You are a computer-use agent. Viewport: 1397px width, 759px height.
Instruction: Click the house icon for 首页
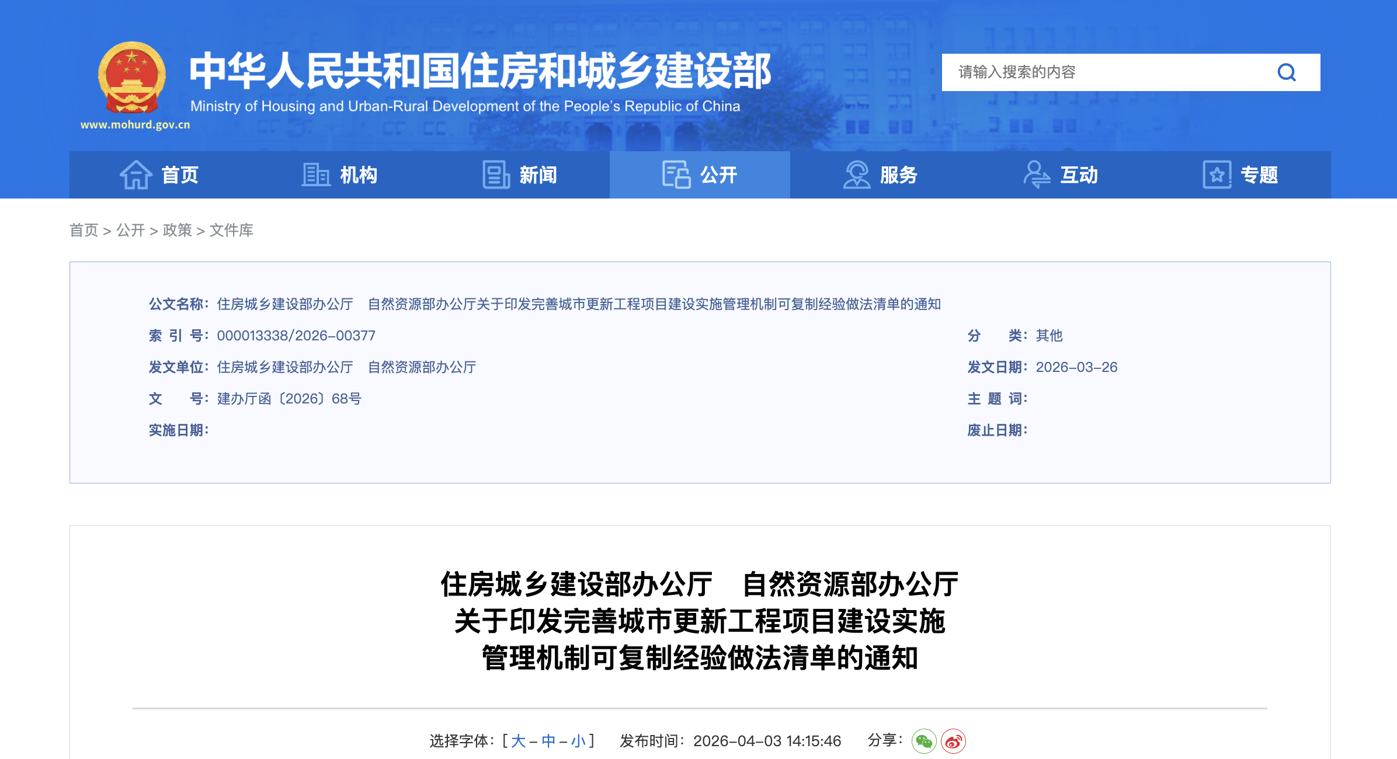pyautogui.click(x=135, y=175)
